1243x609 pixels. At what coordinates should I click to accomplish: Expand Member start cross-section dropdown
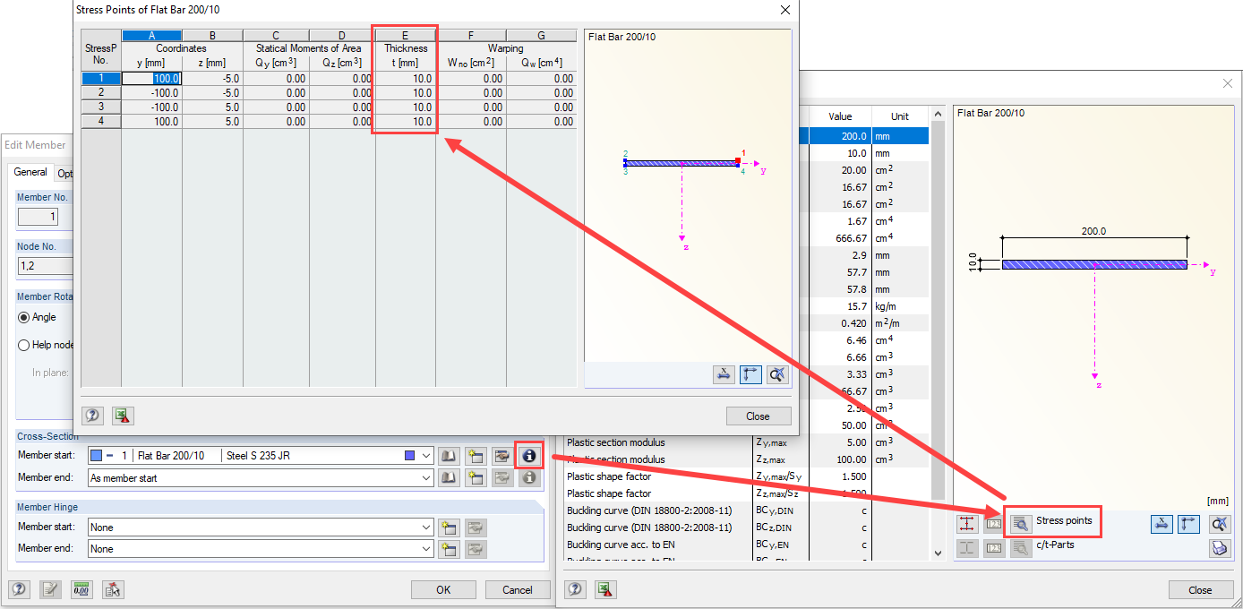pyautogui.click(x=426, y=456)
